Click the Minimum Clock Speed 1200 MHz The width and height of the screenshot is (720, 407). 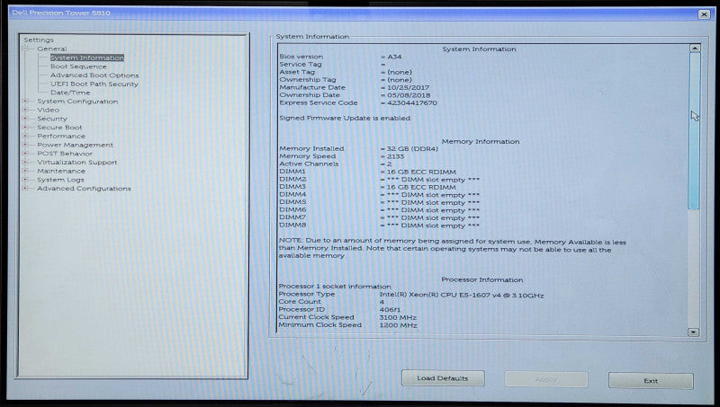coord(398,325)
